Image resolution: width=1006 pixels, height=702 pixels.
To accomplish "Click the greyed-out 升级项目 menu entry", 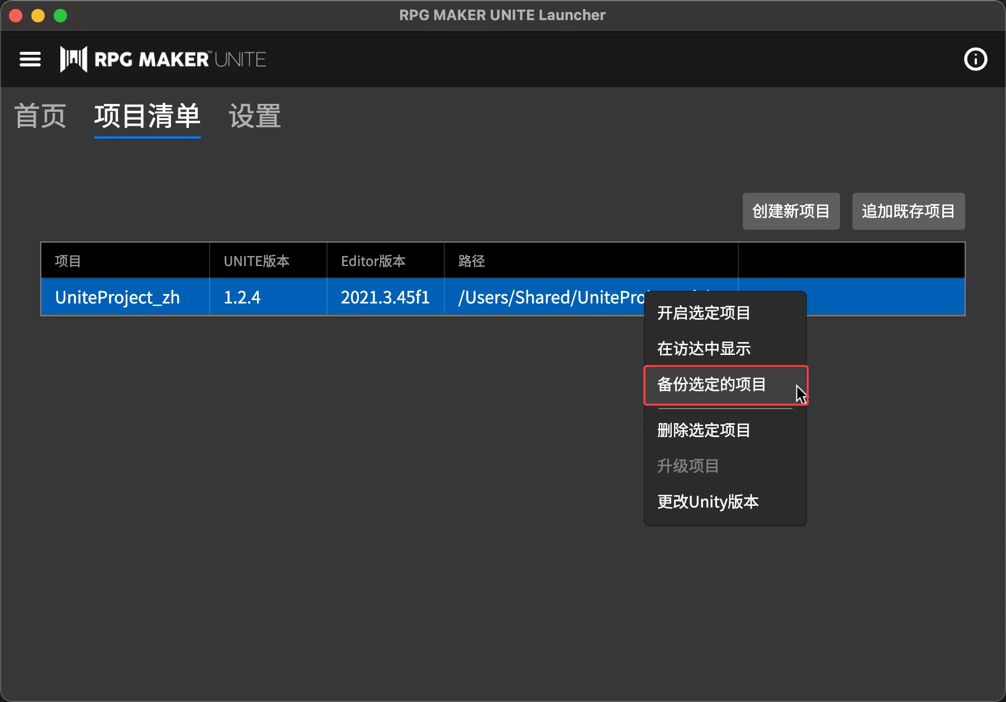I will 725,466.
